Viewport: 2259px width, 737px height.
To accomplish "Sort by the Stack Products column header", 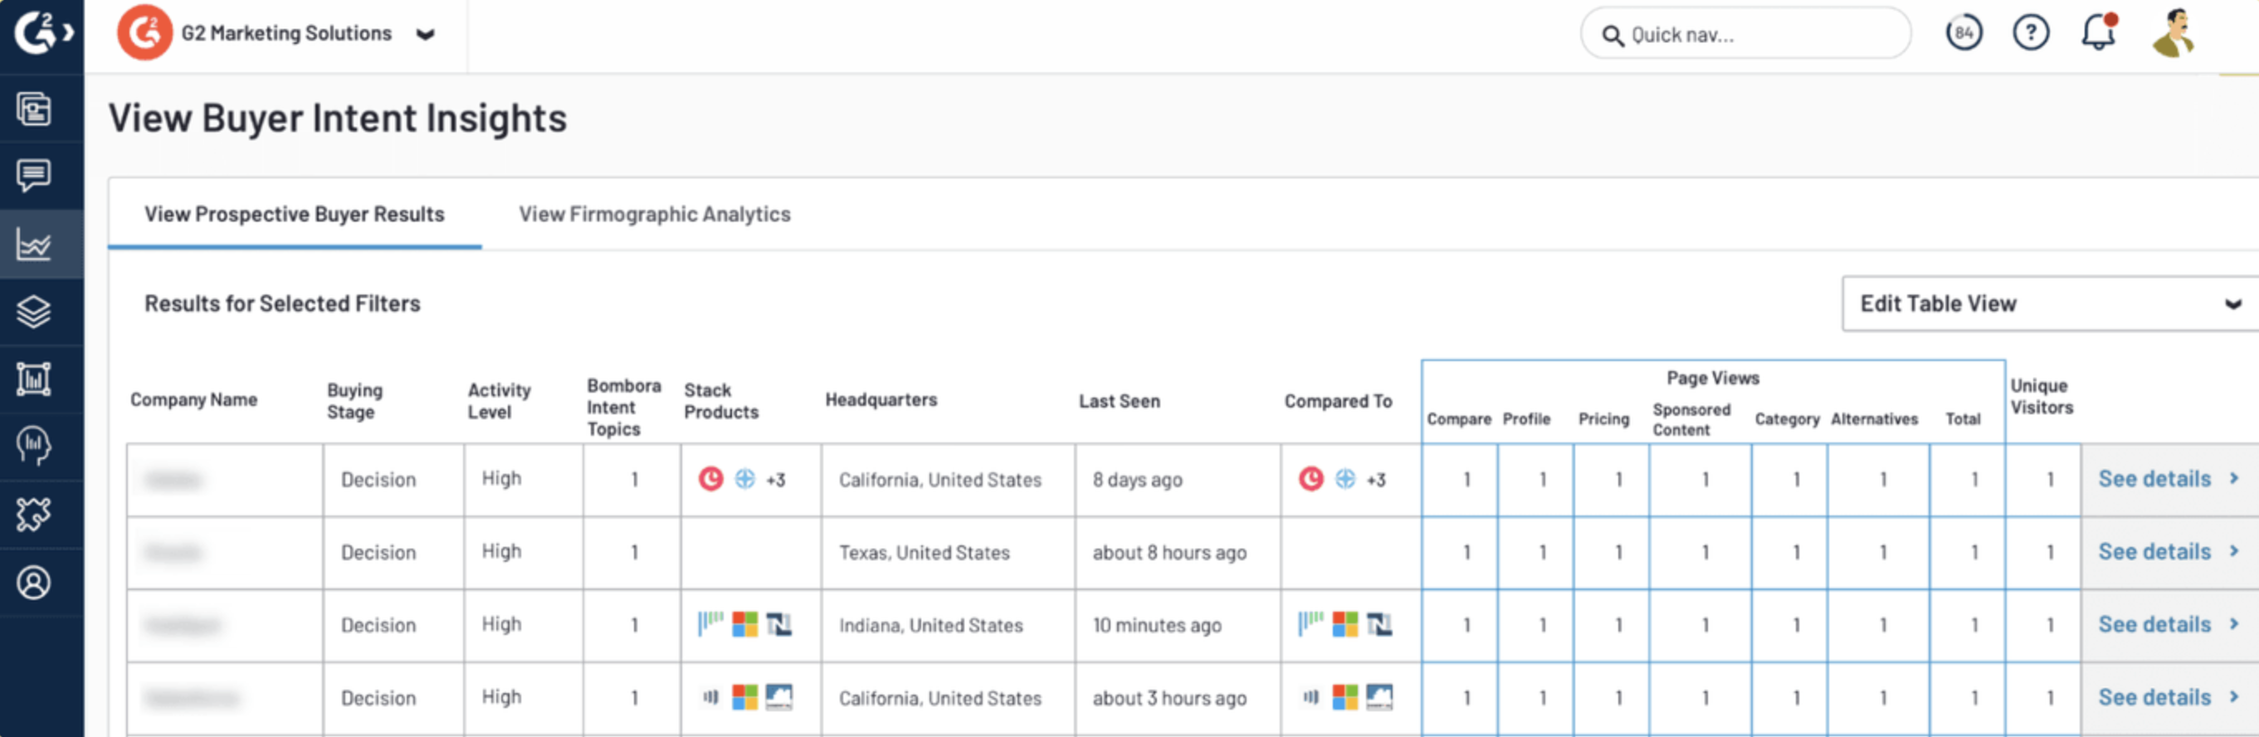I will click(721, 401).
